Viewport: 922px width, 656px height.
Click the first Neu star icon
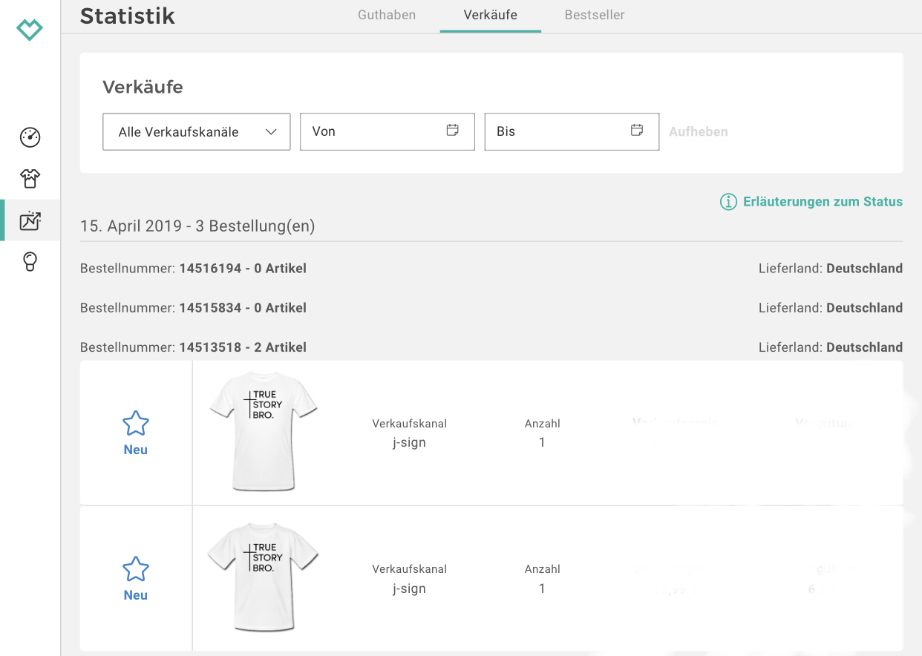[135, 424]
